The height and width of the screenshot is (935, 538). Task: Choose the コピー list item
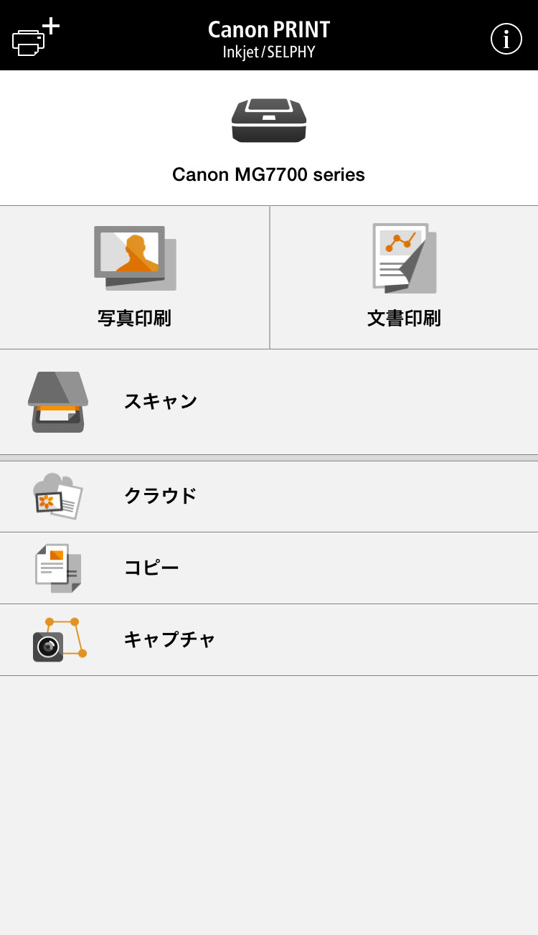[x=151, y=568]
